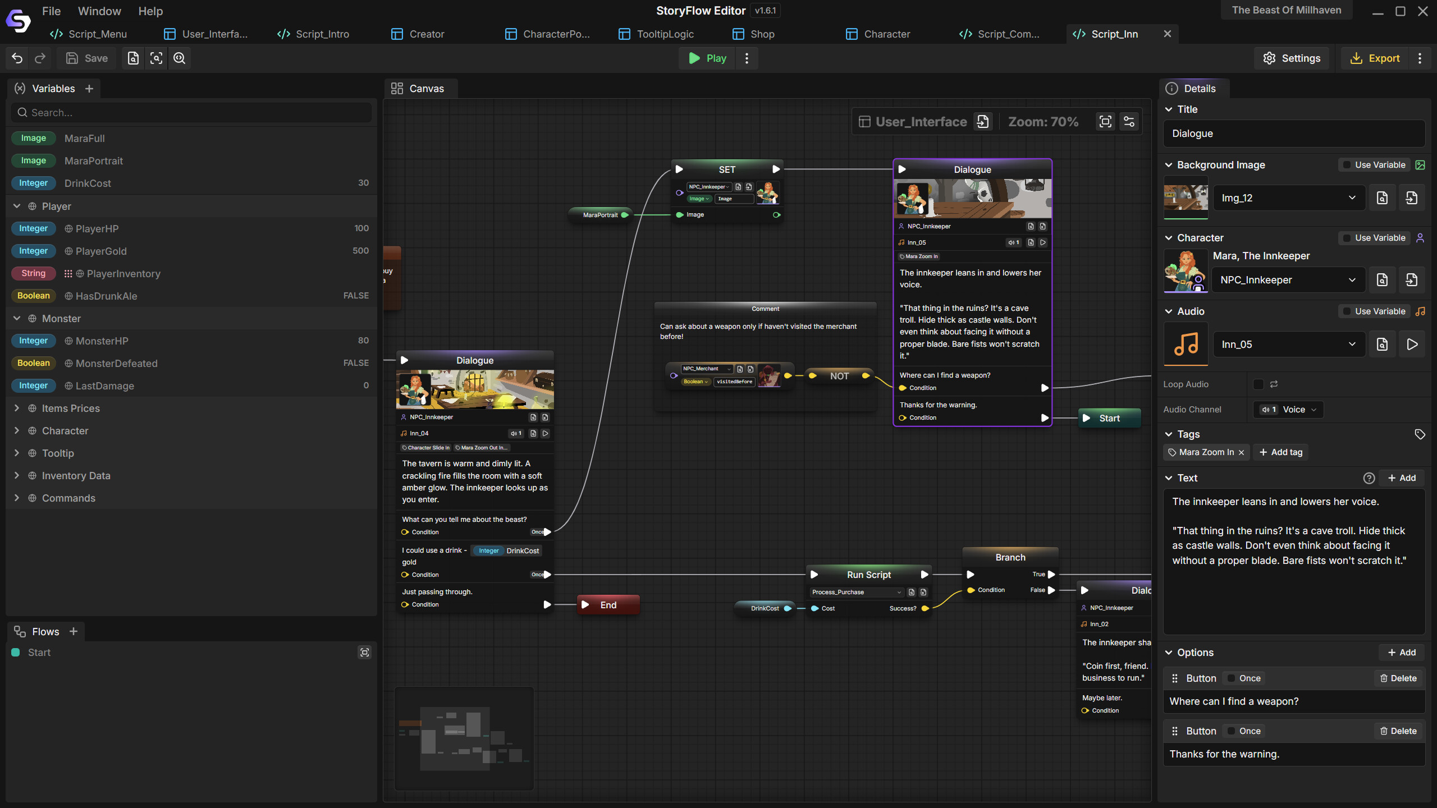Click the fit-to-view icon beside Zoom 70%
The width and height of the screenshot is (1437, 808).
click(1105, 122)
